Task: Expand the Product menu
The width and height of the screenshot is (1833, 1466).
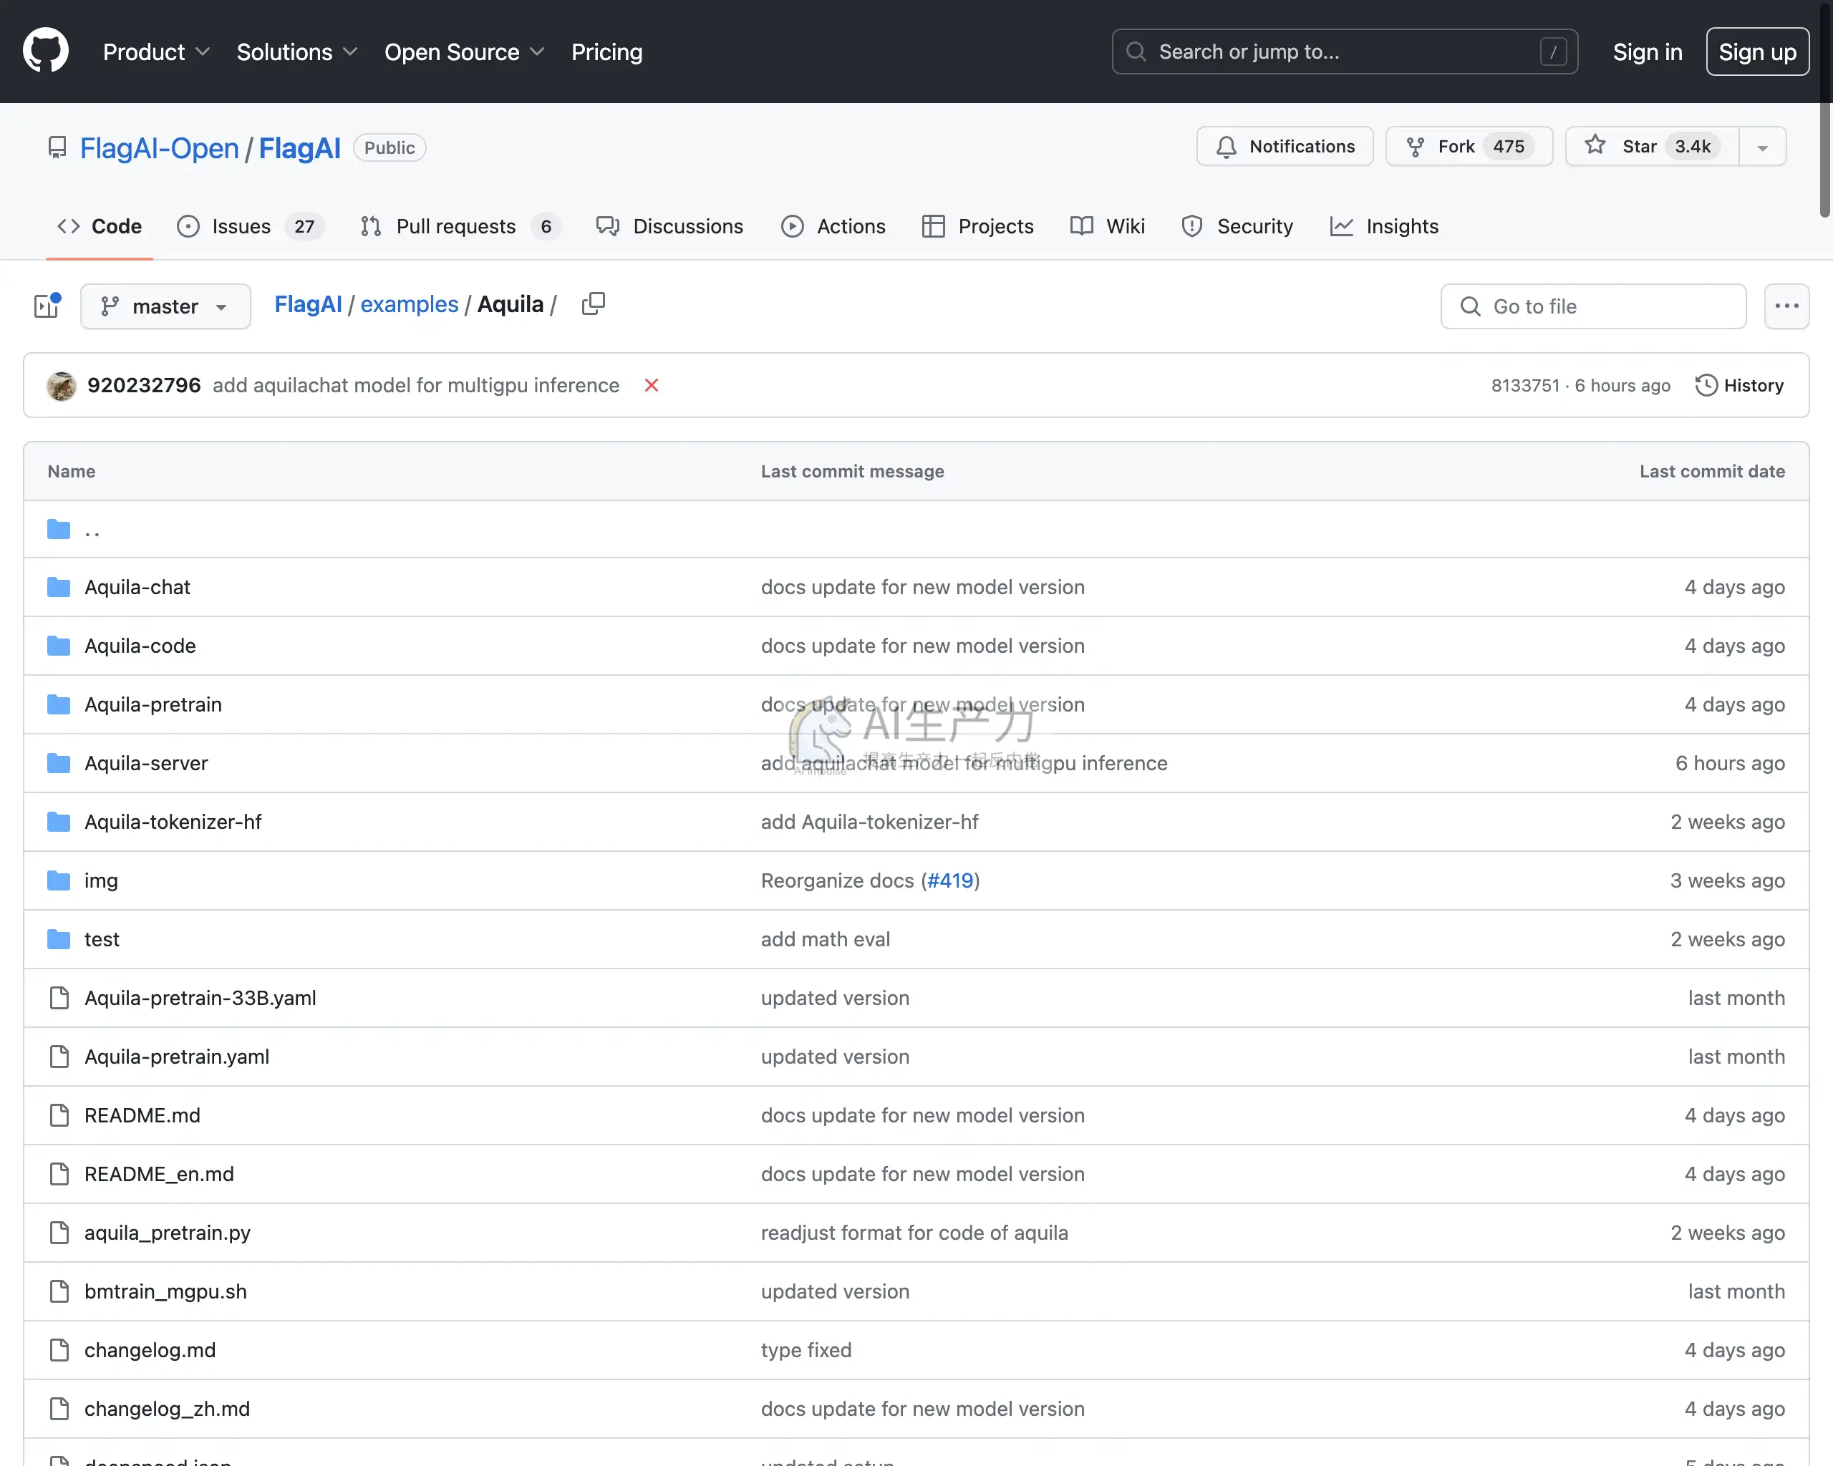Action: [156, 52]
